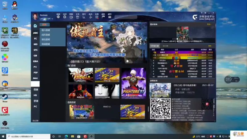This screenshot has height=139, width=247.
Task: Open the 商城 shop icon in top toolbar
Action: coord(58,17)
